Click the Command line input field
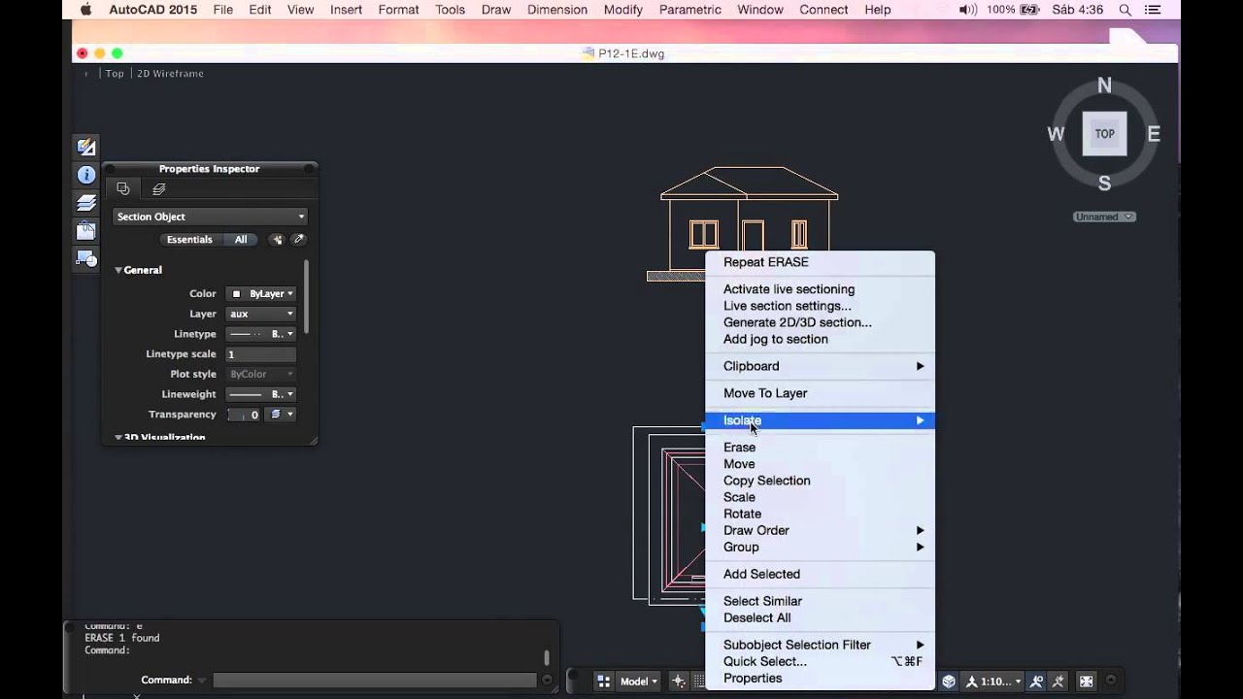1243x699 pixels. click(374, 681)
